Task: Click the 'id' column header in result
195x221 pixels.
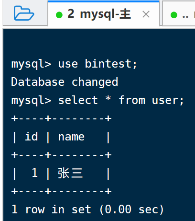Action: coord(32,137)
